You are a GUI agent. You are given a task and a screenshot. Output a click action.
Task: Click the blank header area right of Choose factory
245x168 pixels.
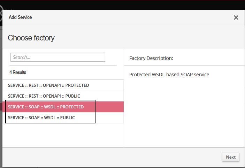click(157, 38)
